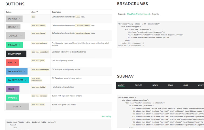This screenshot has height=130, width=204.
Task: Click the green INVERSE button
Action: pyautogui.click(x=12, y=98)
